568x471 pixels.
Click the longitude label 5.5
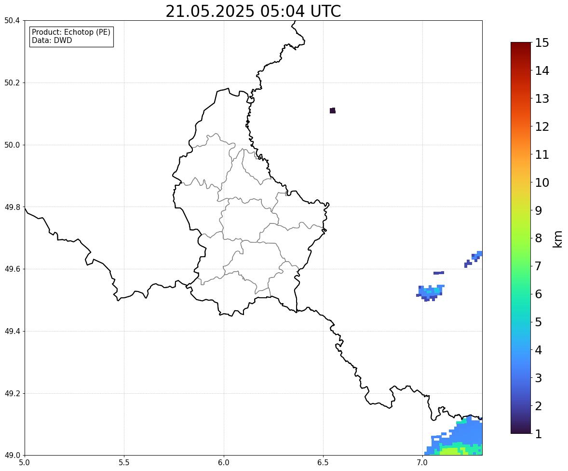click(124, 463)
